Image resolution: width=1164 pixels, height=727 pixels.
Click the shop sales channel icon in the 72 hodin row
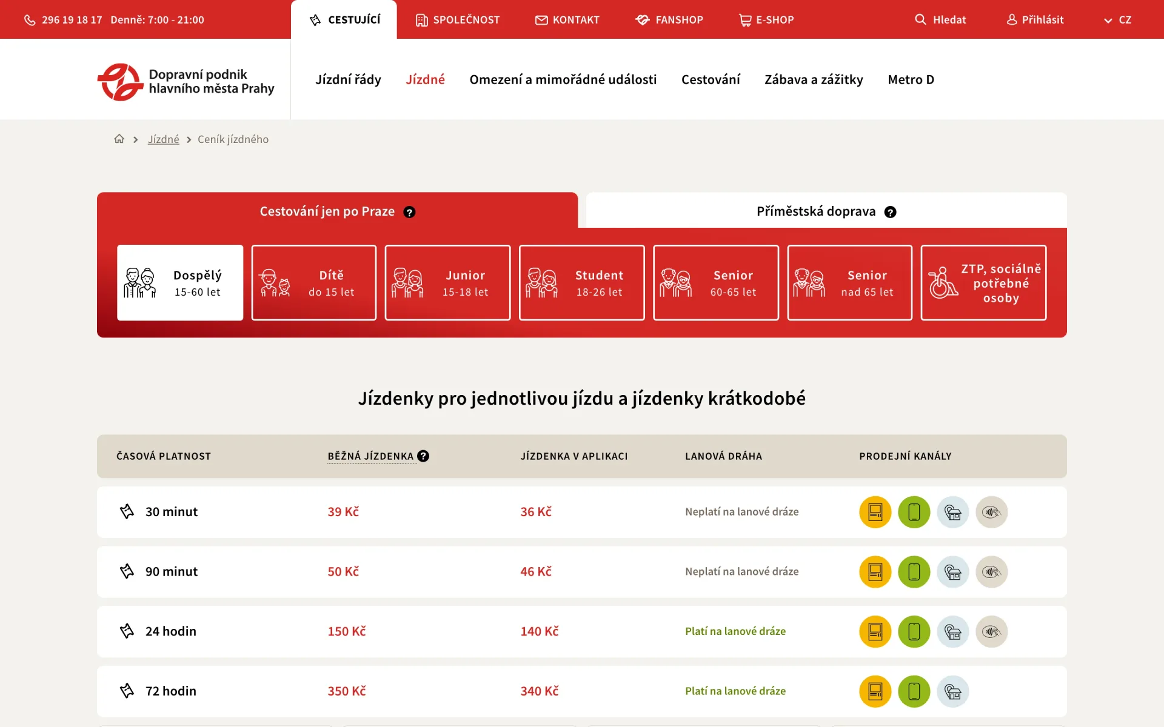[952, 691]
